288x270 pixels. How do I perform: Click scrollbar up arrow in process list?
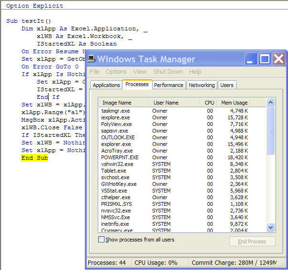coord(271,103)
